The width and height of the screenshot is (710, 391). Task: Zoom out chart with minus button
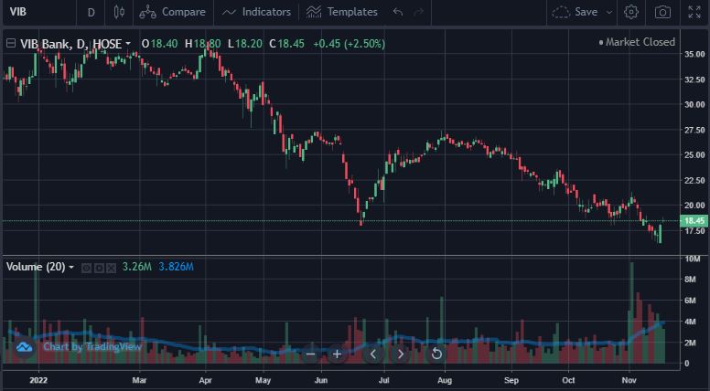coord(311,354)
